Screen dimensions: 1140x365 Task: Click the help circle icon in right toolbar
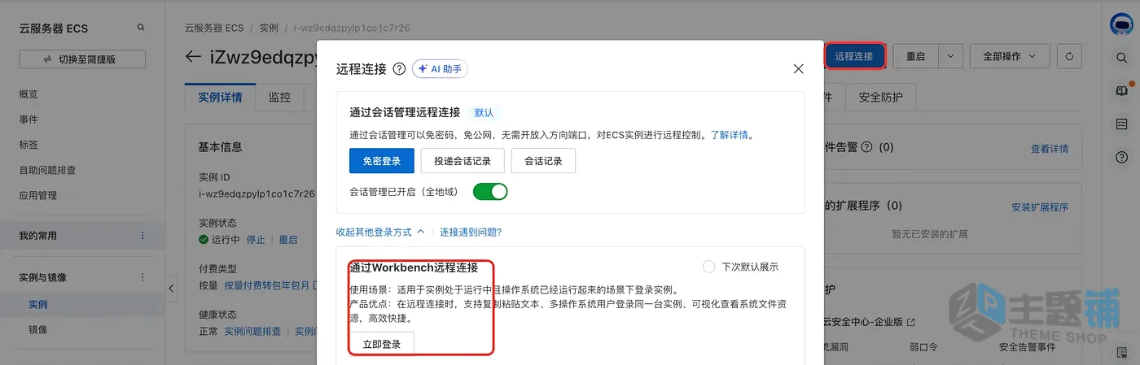[x=1122, y=157]
